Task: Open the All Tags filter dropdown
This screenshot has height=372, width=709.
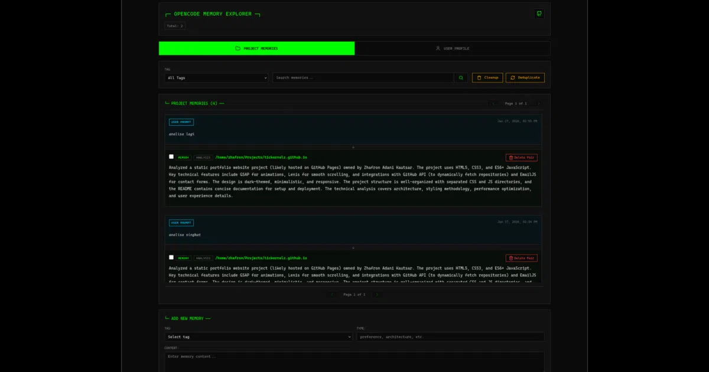Action: click(216, 77)
